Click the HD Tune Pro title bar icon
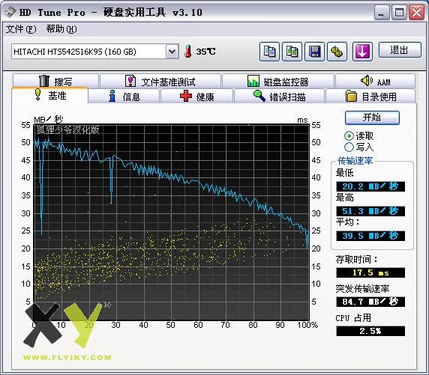429x375 pixels. pyautogui.click(x=10, y=12)
